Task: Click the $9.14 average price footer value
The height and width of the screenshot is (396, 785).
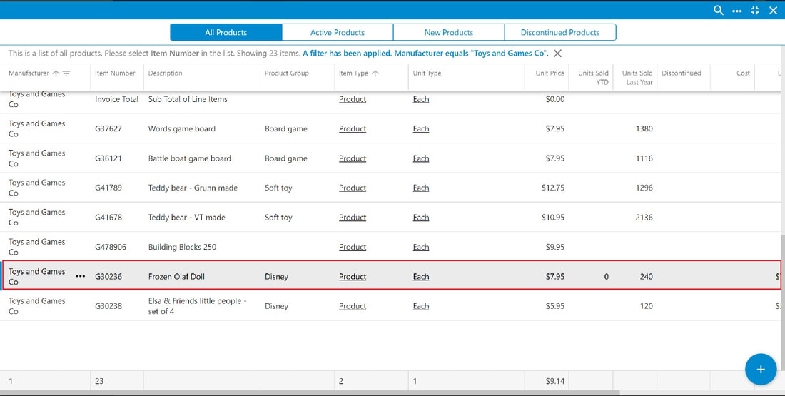Action: (x=555, y=381)
